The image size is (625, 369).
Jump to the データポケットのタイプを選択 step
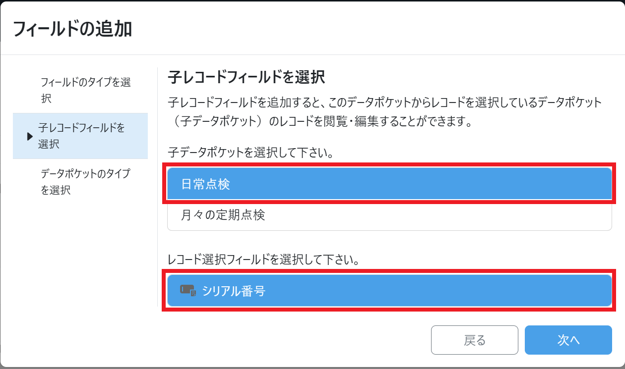coord(85,181)
